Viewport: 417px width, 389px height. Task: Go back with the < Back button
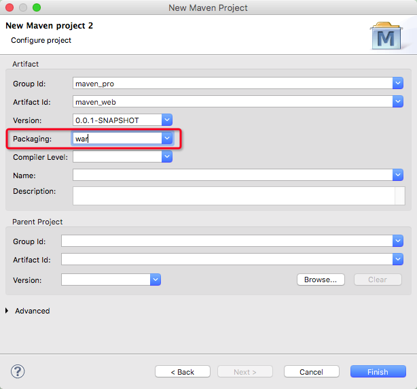tap(182, 372)
